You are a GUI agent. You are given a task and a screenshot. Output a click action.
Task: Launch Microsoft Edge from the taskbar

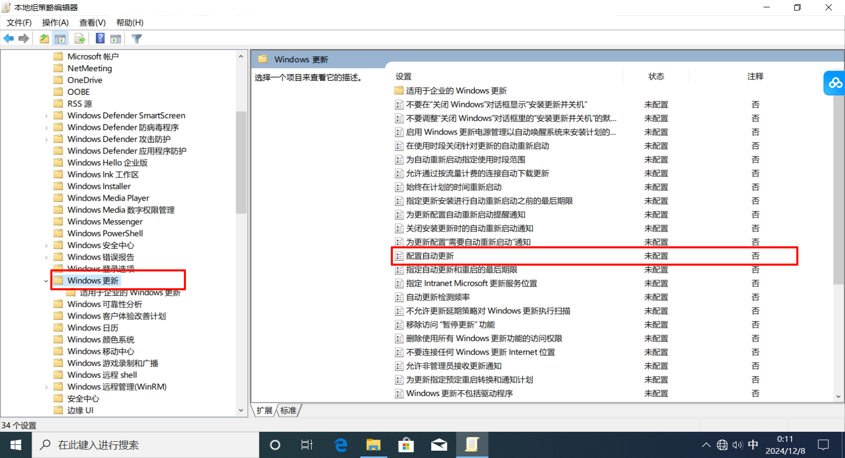[341, 445]
